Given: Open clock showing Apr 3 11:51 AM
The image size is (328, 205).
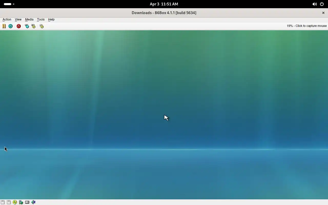Looking at the screenshot, I should tap(164, 4).
